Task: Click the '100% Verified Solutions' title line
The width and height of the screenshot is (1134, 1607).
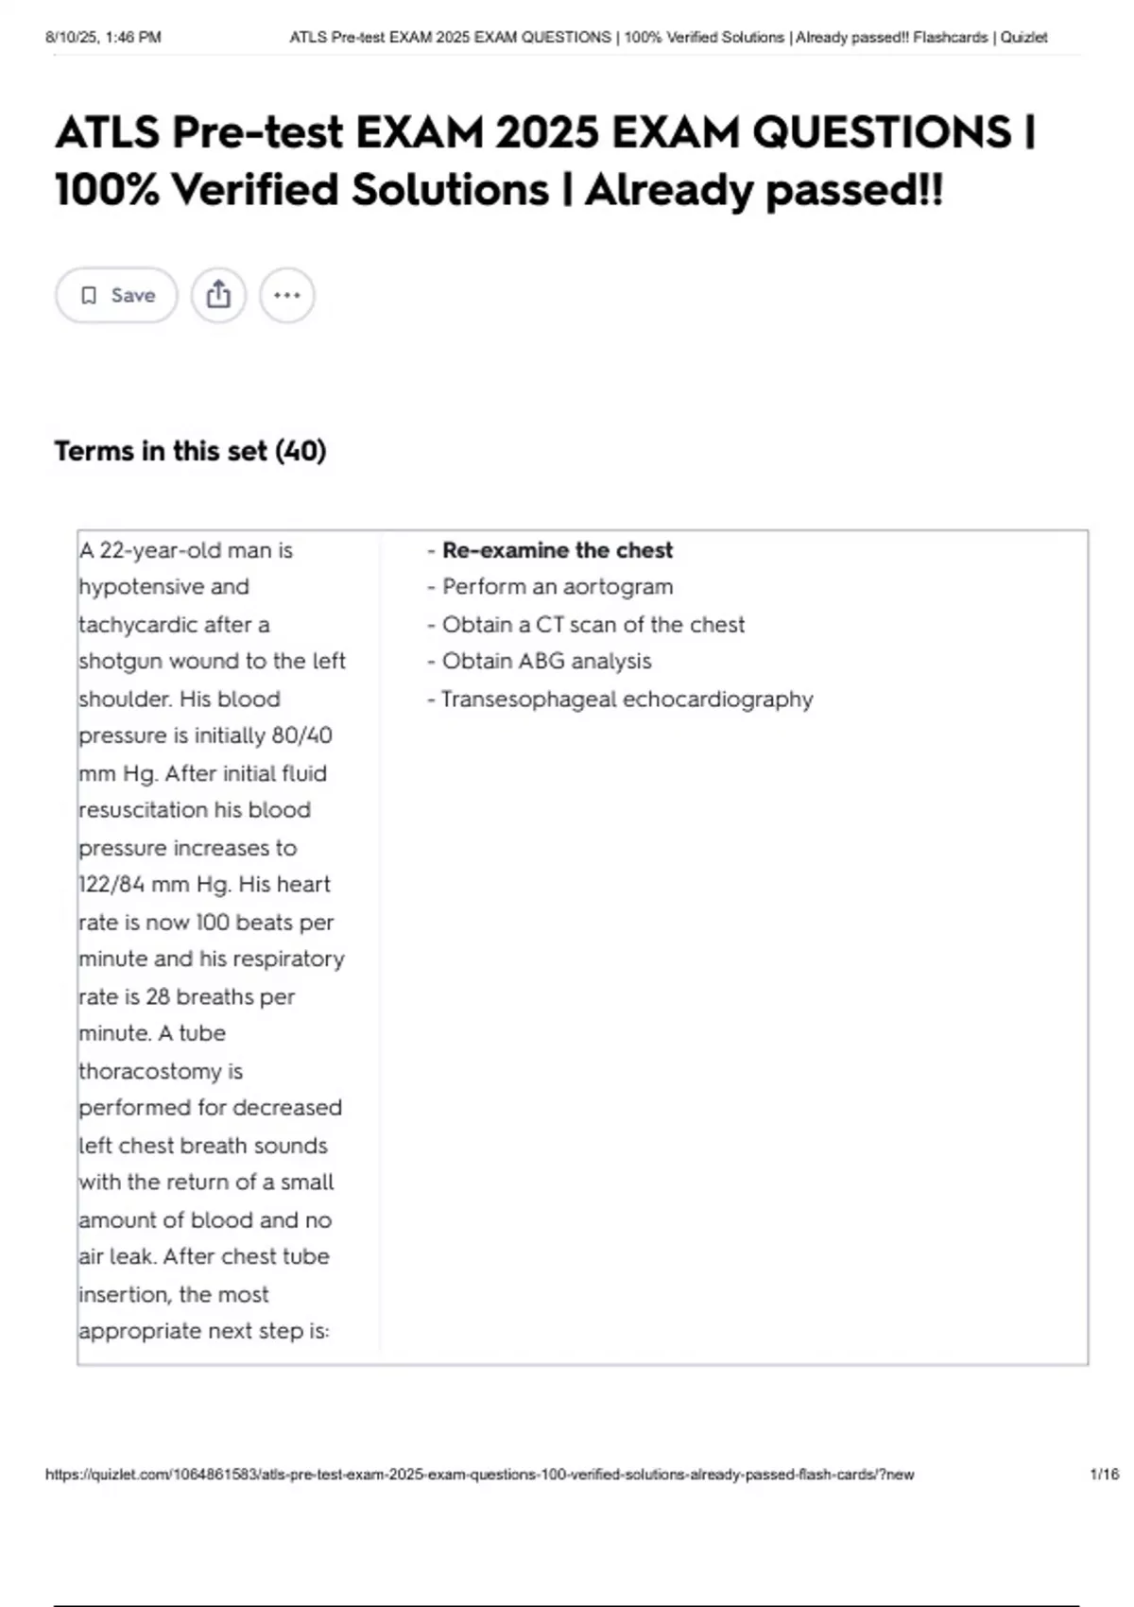Action: pyautogui.click(x=499, y=190)
